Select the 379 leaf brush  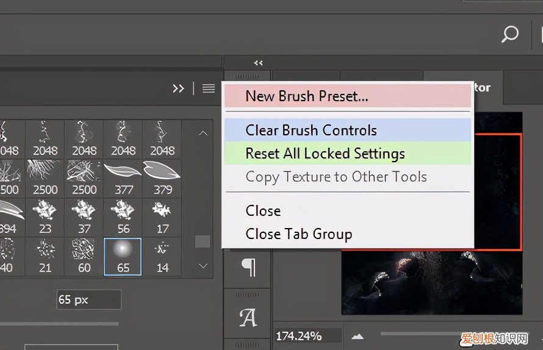[162, 177]
